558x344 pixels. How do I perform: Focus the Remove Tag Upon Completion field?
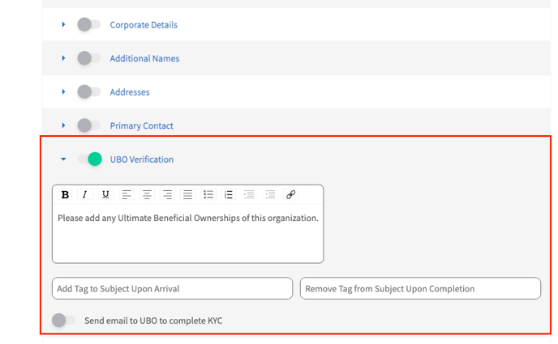click(x=420, y=288)
